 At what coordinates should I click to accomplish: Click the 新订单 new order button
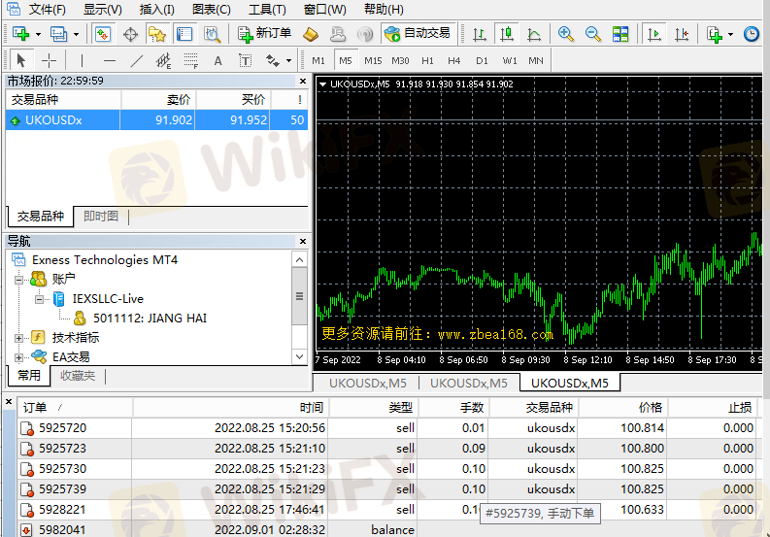click(264, 34)
